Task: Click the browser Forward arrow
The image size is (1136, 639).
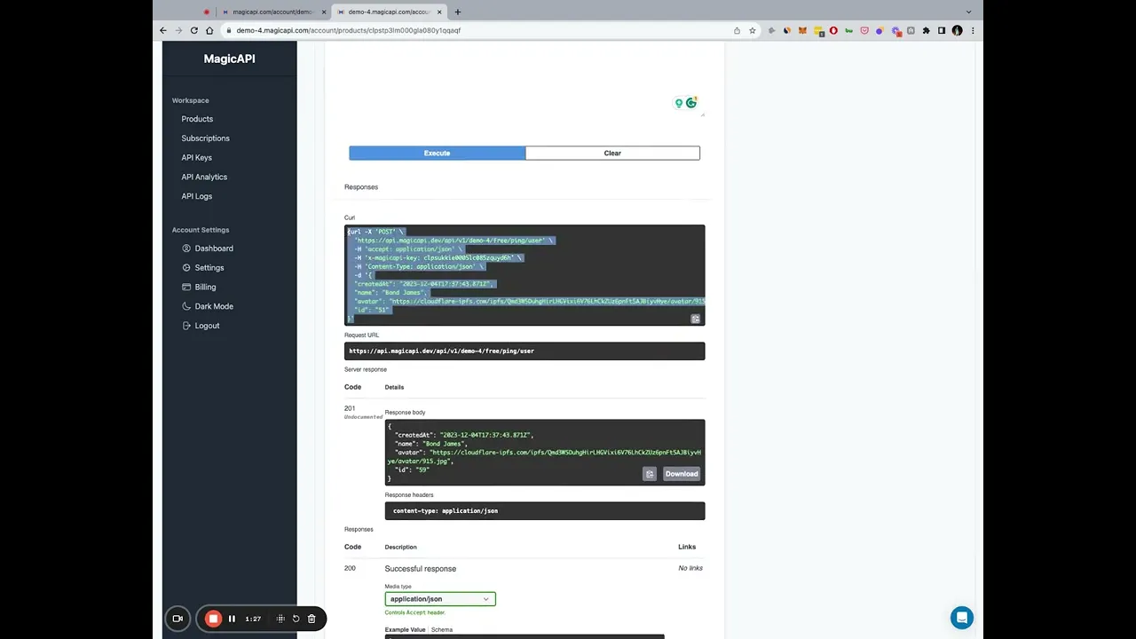Action: [178, 30]
